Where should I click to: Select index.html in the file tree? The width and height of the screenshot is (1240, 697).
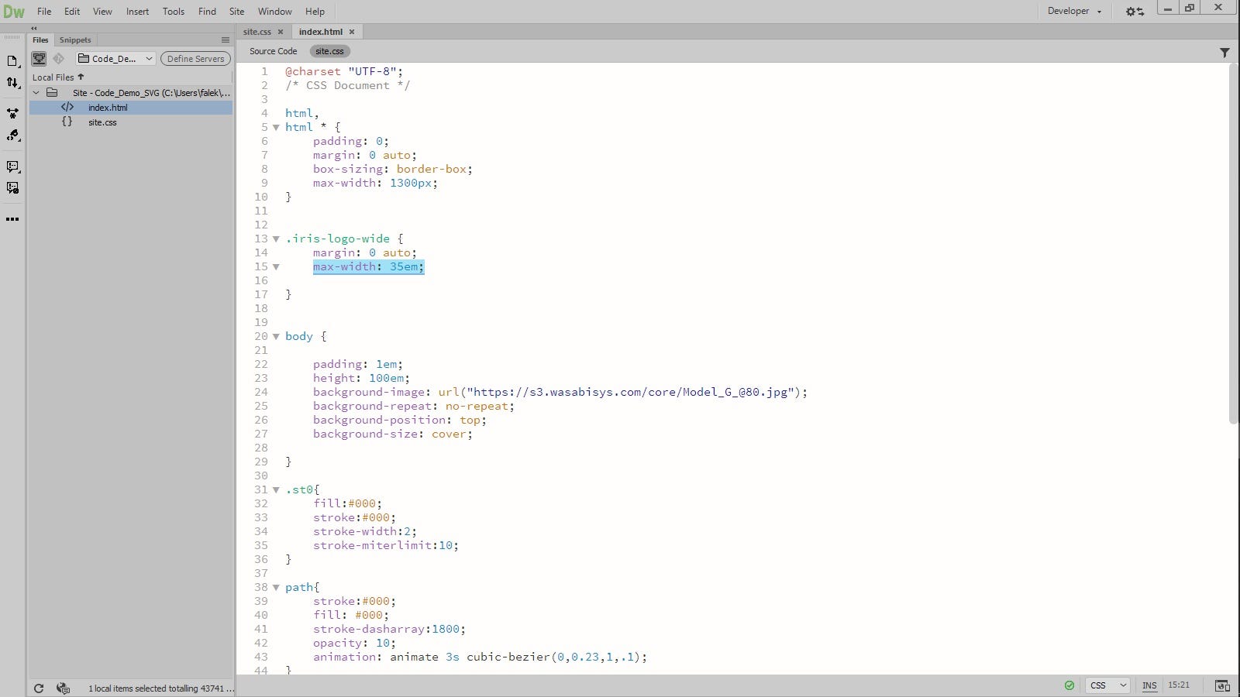click(131, 108)
